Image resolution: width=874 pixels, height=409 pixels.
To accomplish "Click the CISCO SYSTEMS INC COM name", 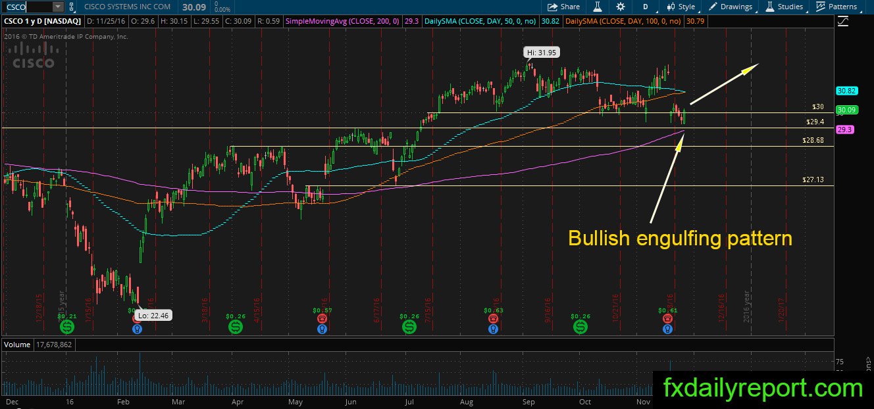I will 128,7.
